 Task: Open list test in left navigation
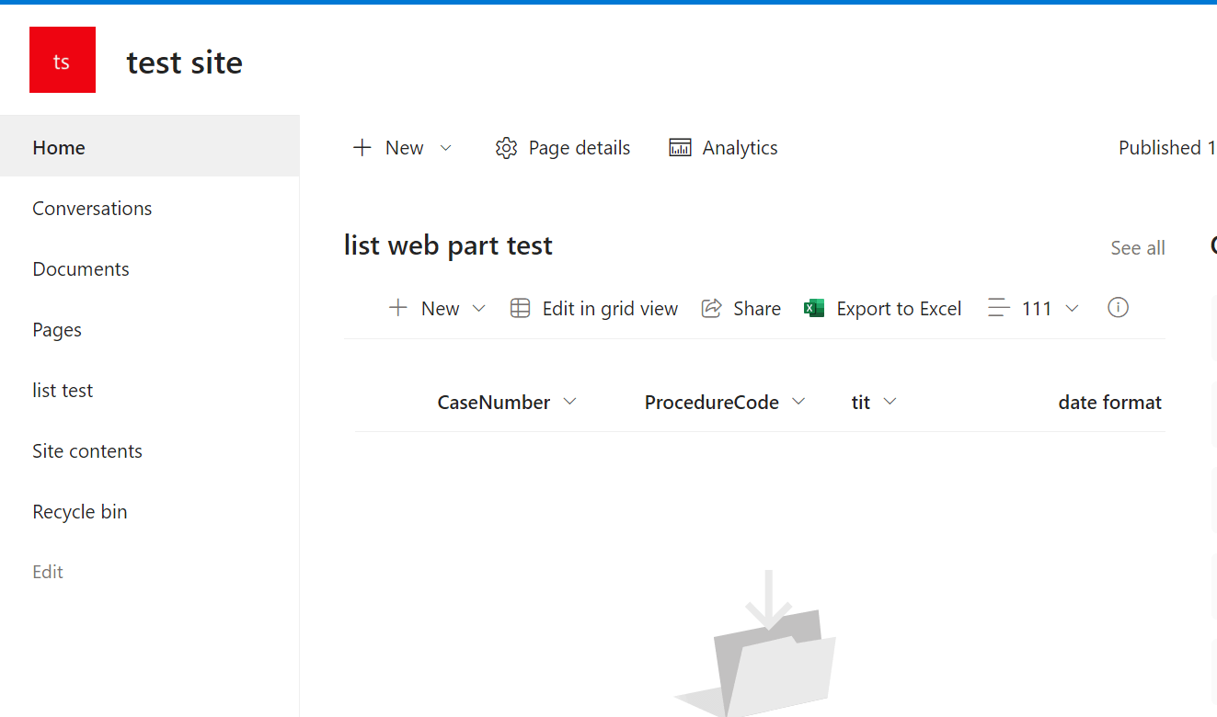click(63, 391)
